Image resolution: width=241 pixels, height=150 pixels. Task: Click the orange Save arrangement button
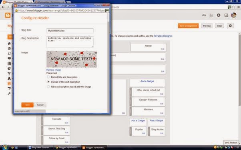tap(188, 26)
